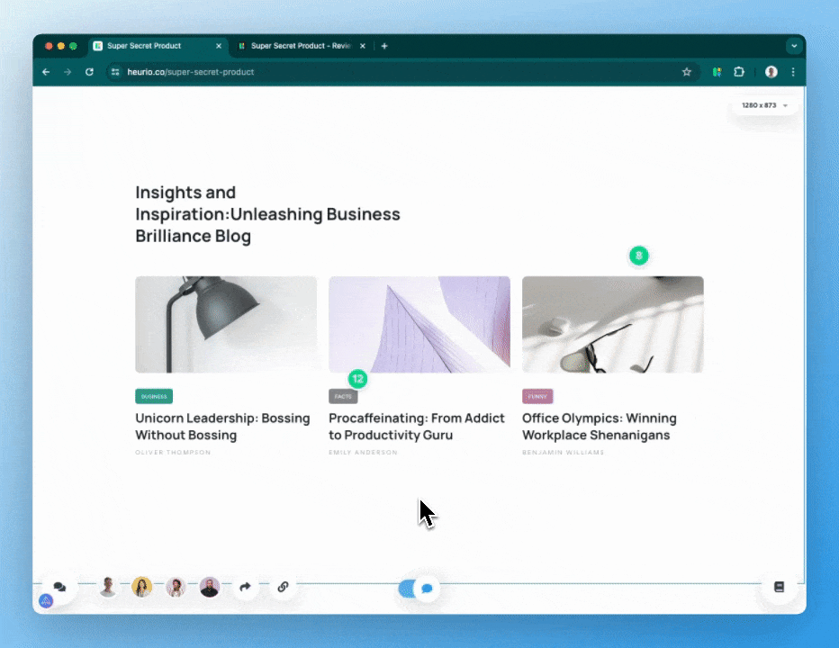Open the browser extensions puzzle icon
This screenshot has width=839, height=648.
tap(739, 72)
